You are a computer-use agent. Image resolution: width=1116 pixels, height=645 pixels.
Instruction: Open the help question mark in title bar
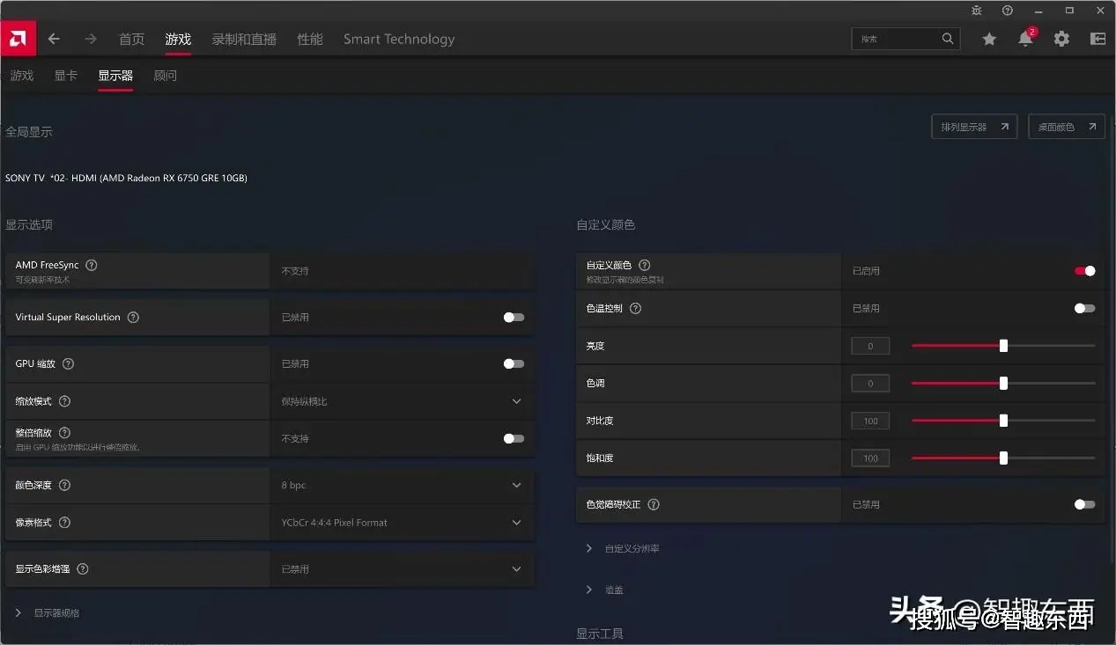(x=1008, y=11)
